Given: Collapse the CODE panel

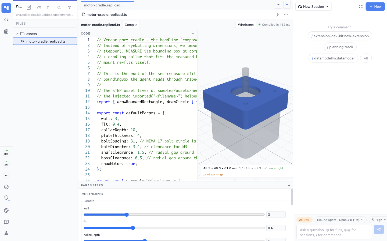Looking at the screenshot, I should coord(193,33).
